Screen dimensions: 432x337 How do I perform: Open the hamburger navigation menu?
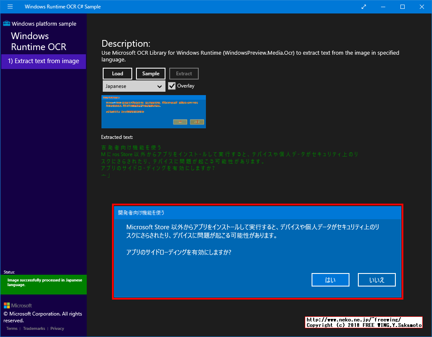10,7
